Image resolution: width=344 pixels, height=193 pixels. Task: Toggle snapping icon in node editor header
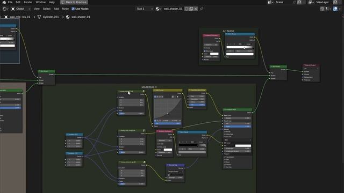322,9
